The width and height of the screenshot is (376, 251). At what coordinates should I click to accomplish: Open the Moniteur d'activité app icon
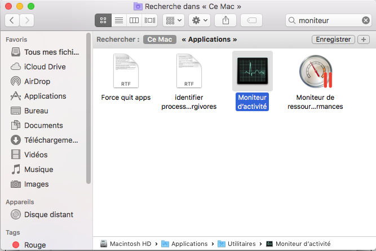point(252,71)
